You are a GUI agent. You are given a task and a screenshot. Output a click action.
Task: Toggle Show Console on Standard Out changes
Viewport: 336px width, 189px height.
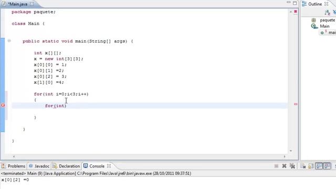[x=319, y=166]
